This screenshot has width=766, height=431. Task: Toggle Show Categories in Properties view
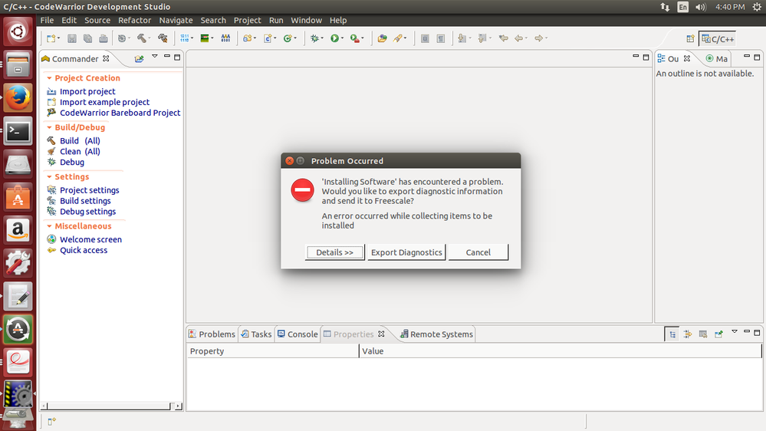point(672,334)
